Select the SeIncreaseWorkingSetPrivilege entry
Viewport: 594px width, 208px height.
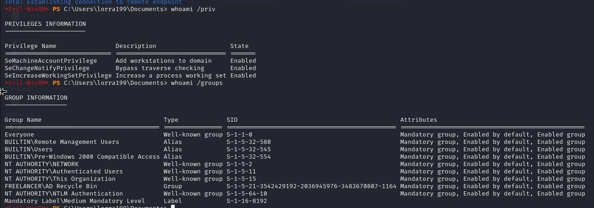point(58,76)
